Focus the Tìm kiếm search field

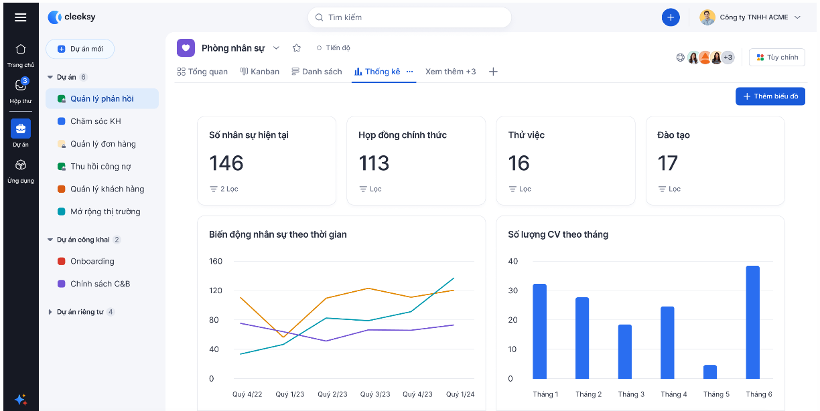coord(409,17)
